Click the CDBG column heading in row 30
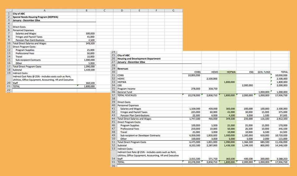The height and width of the screenshot is (176, 297). pyautogui.click(x=198, y=72)
